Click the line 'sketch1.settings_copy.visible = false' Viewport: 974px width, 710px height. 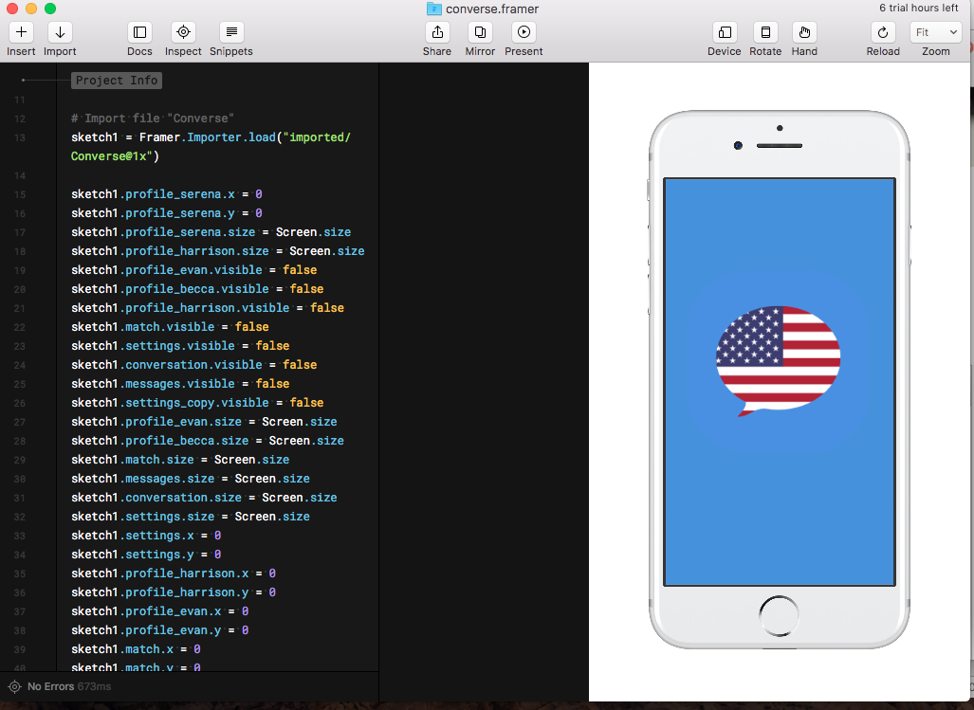[x=197, y=402]
